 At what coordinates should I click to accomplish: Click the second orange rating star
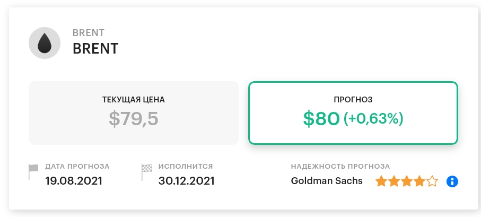pyautogui.click(x=394, y=181)
